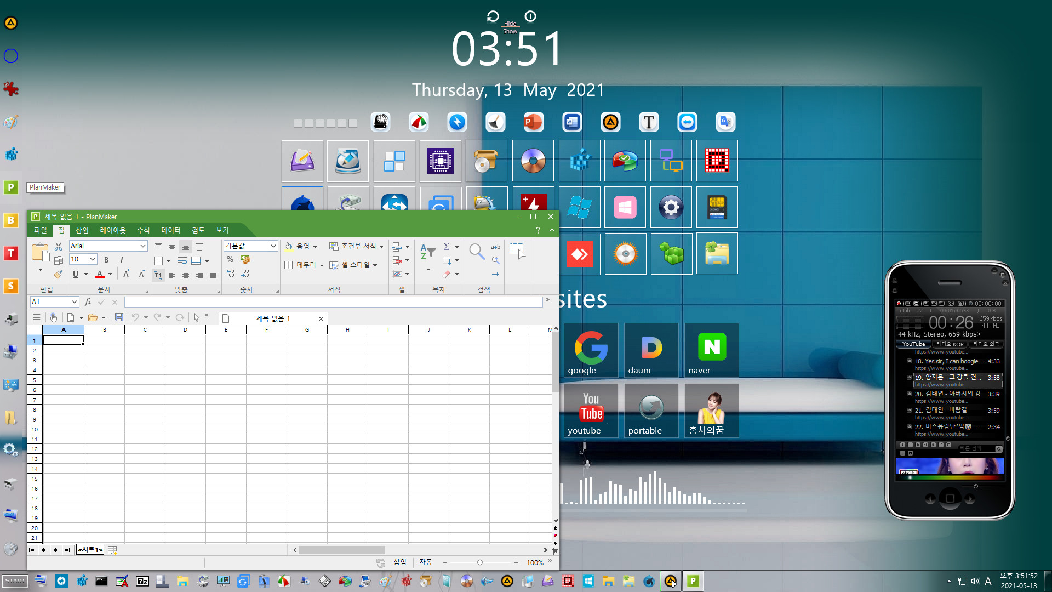This screenshot has width=1052, height=592.
Task: Switch to 라디오 KOR tab in player
Action: [x=950, y=344]
